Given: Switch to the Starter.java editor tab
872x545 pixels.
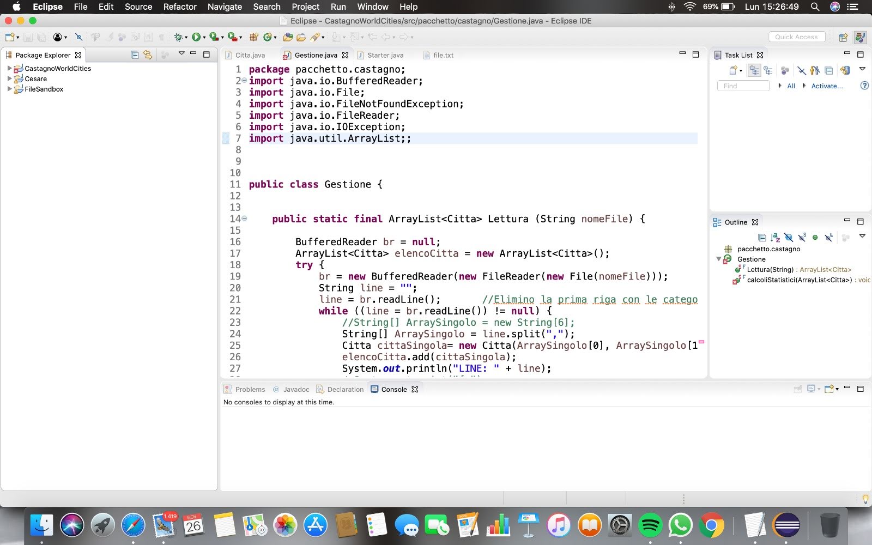Looking at the screenshot, I should pyautogui.click(x=385, y=55).
